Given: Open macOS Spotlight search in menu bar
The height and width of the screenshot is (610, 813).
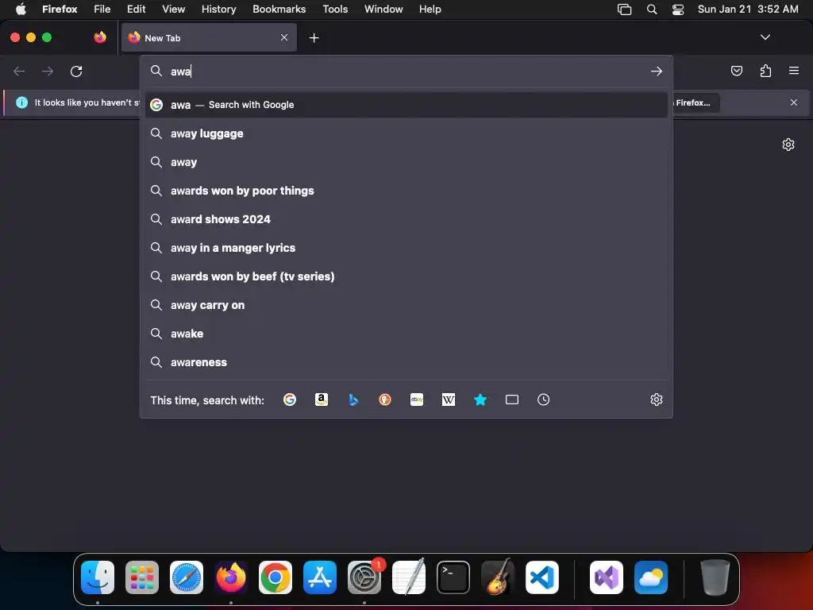Looking at the screenshot, I should click(652, 10).
